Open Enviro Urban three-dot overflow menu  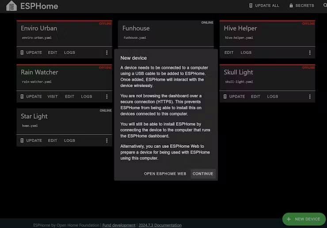pos(107,52)
